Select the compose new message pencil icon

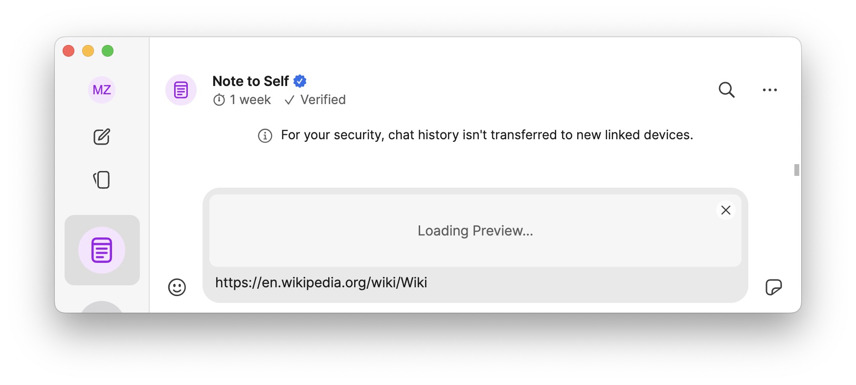click(x=101, y=137)
